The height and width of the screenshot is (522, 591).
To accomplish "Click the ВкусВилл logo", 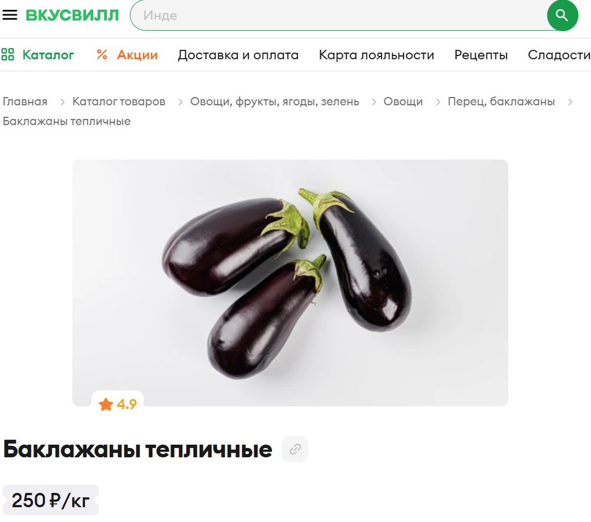I will (x=72, y=16).
